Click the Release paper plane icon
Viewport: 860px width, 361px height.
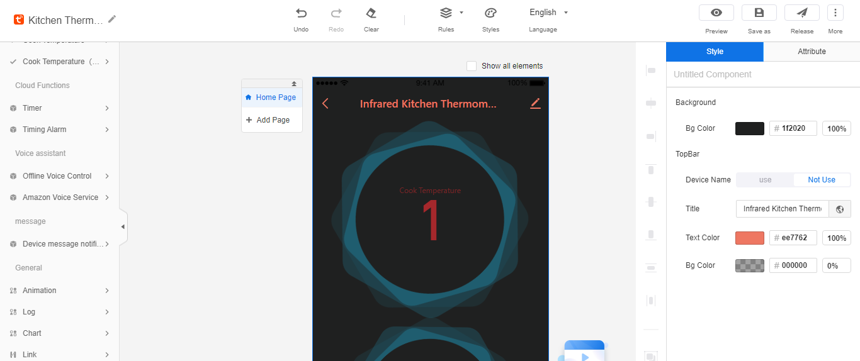tap(801, 13)
